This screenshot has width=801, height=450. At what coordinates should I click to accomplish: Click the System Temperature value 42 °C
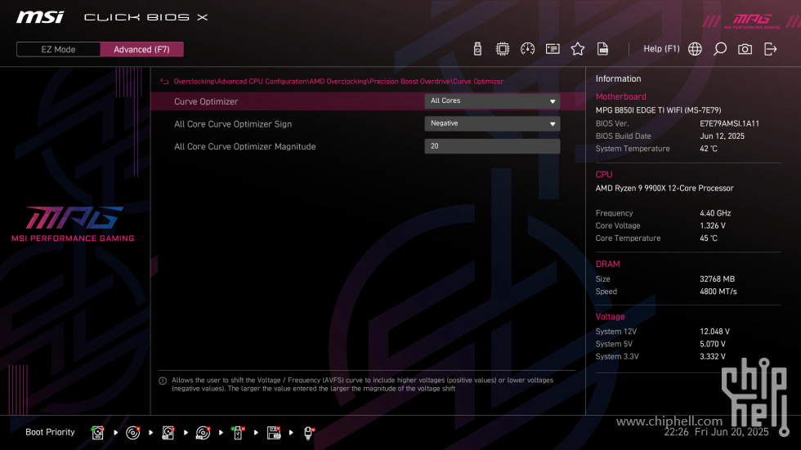click(709, 149)
